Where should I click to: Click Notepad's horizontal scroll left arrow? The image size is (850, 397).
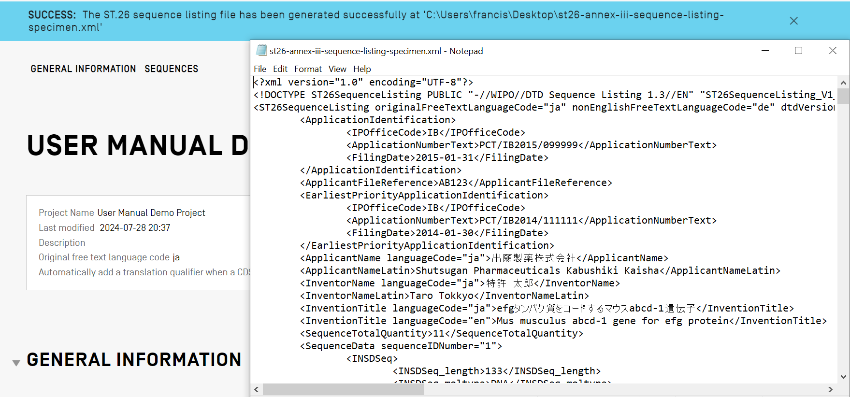[257, 389]
